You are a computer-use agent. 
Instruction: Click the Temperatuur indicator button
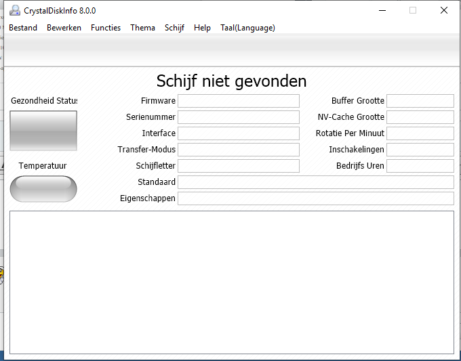coord(43,188)
